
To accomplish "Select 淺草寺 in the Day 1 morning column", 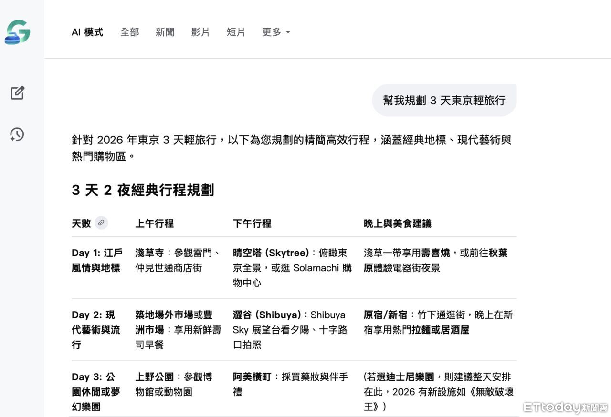I will 149,253.
